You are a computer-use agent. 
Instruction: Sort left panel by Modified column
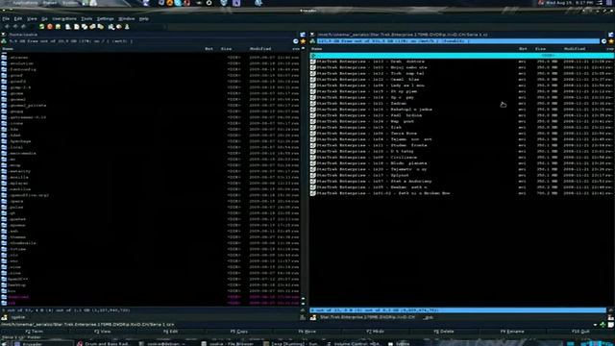click(260, 49)
